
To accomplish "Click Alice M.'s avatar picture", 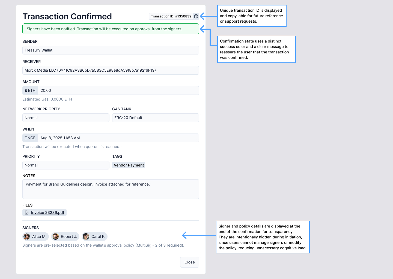I will [x=27, y=236].
